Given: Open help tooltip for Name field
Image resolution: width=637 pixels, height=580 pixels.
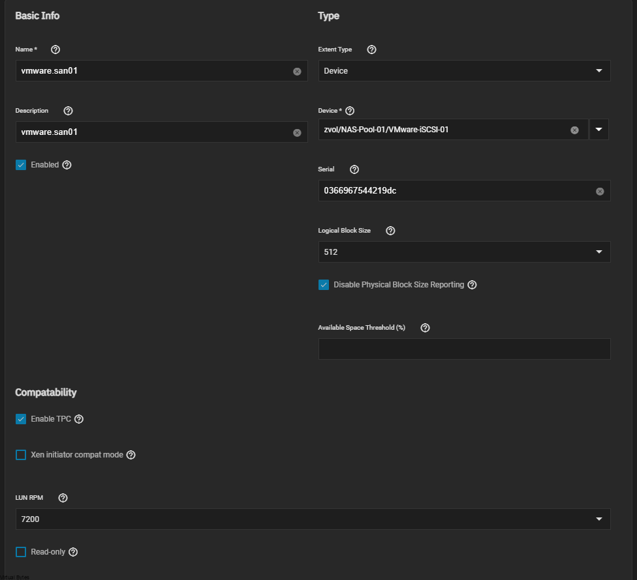Looking at the screenshot, I should [x=55, y=50].
